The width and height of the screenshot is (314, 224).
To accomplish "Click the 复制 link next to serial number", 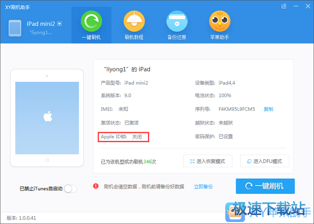I will pos(268,109).
